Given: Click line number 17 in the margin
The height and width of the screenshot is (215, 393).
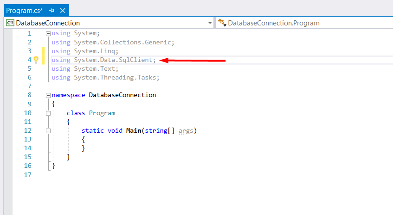Looking at the screenshot, I should click(27, 175).
